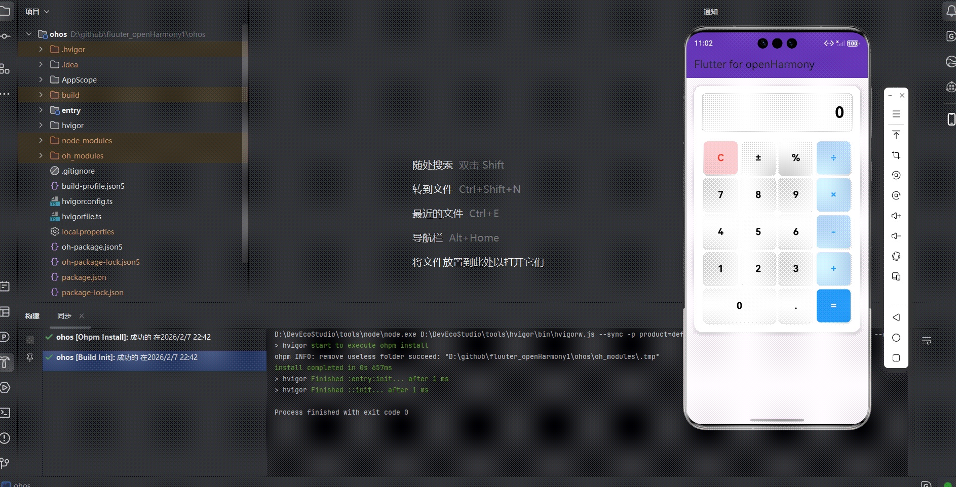Open the commit tool sidebar icon
The image size is (956, 487).
click(x=5, y=36)
